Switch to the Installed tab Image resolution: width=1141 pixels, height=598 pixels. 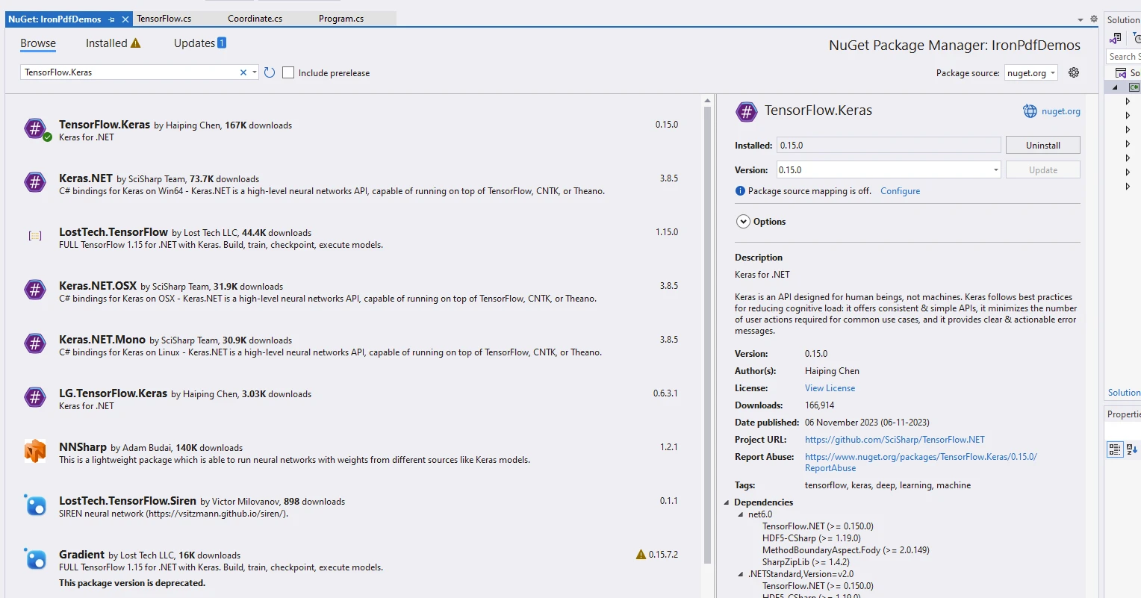click(x=107, y=43)
